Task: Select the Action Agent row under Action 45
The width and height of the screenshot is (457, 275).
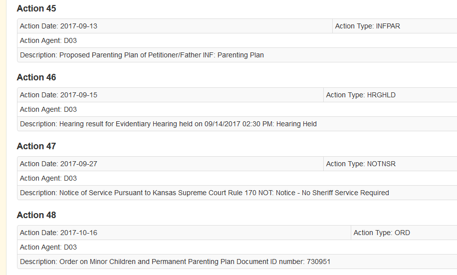Action: 48,40
